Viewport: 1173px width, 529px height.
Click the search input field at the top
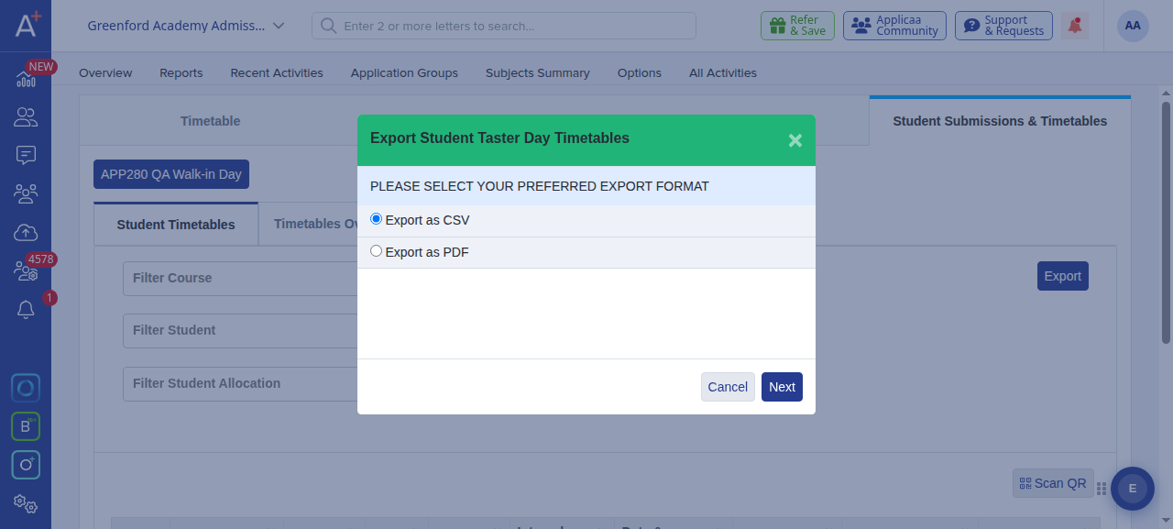pyautogui.click(x=504, y=26)
